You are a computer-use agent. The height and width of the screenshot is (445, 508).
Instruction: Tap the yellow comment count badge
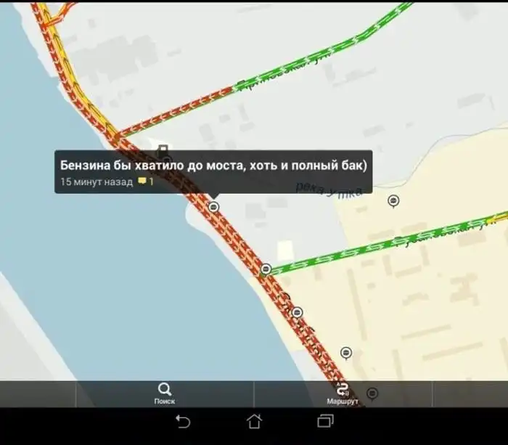coord(145,181)
